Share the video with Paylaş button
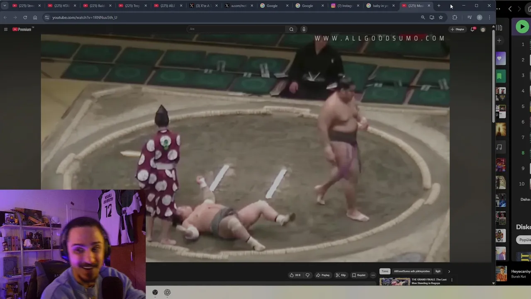 click(x=323, y=275)
